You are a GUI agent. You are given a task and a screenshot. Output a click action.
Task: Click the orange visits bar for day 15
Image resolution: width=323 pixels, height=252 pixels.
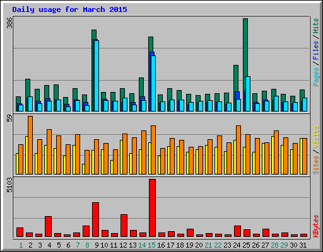click(x=153, y=150)
